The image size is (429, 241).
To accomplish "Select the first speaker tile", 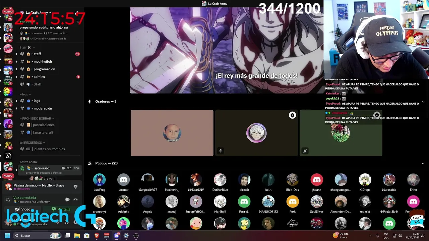I will coord(172,133).
